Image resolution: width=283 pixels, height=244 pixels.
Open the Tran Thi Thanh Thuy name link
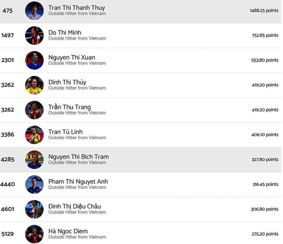click(76, 8)
